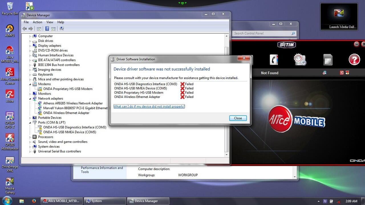The height and width of the screenshot is (205, 365).
Task: Click the network computer icon in TIM status bar
Action: [325, 73]
